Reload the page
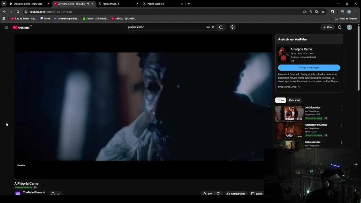361x203 pixels. pos(18,12)
